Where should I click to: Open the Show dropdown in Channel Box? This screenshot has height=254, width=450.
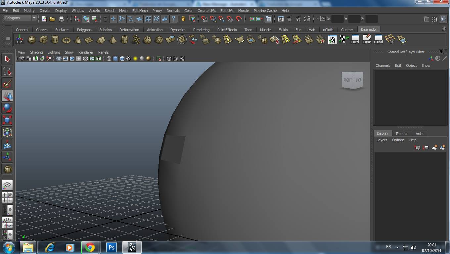[426, 65]
